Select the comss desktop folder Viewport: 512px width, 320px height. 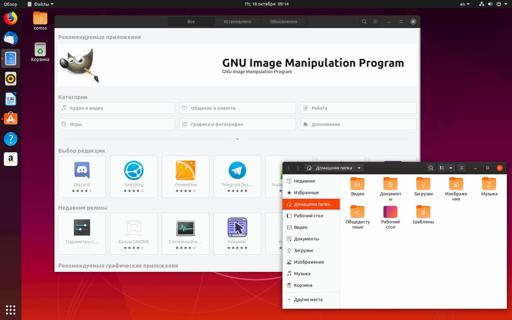tap(40, 21)
